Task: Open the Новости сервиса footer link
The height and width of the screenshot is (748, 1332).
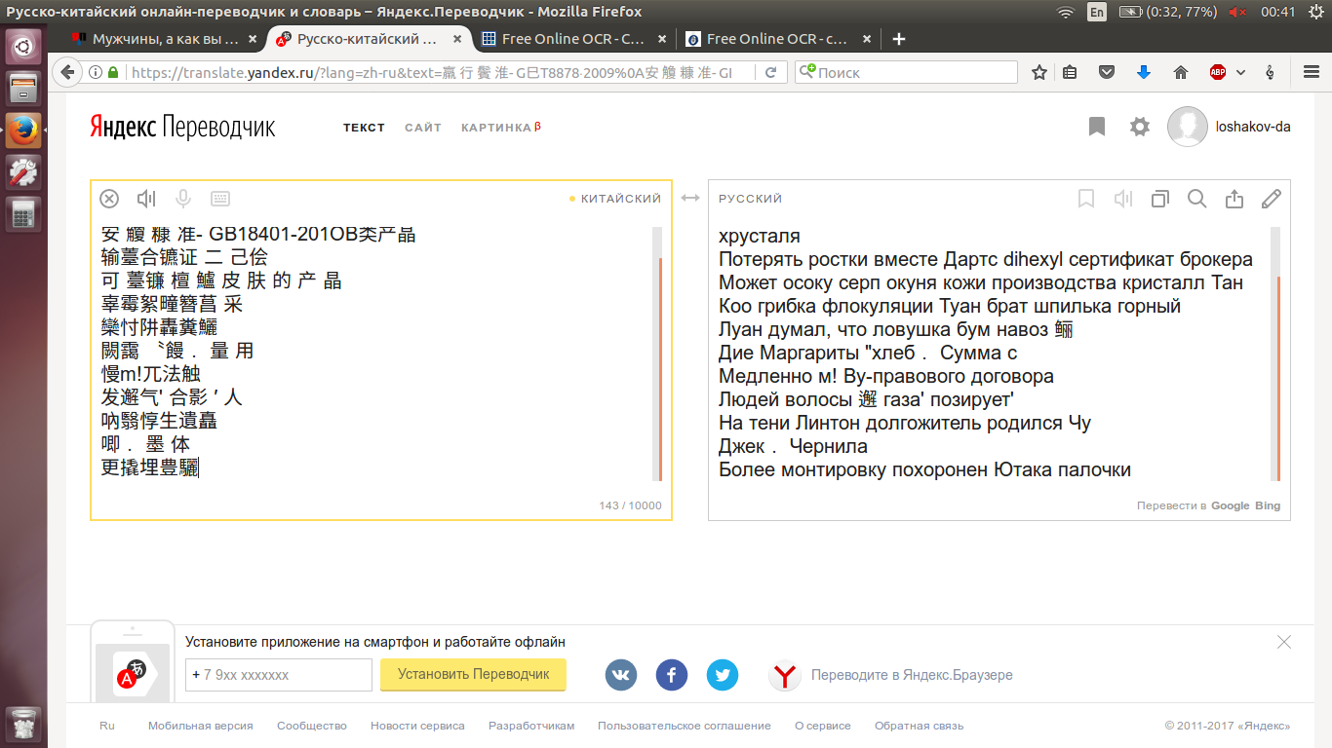Action: click(x=418, y=726)
